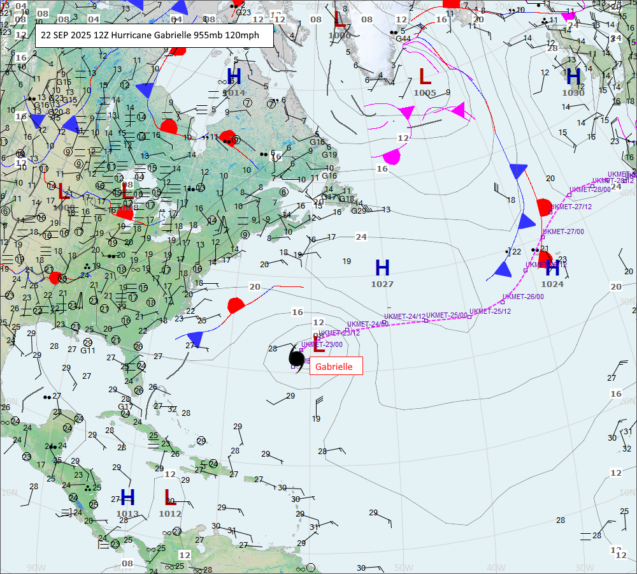Click the hurricane title box showing 955mb

[154, 36]
